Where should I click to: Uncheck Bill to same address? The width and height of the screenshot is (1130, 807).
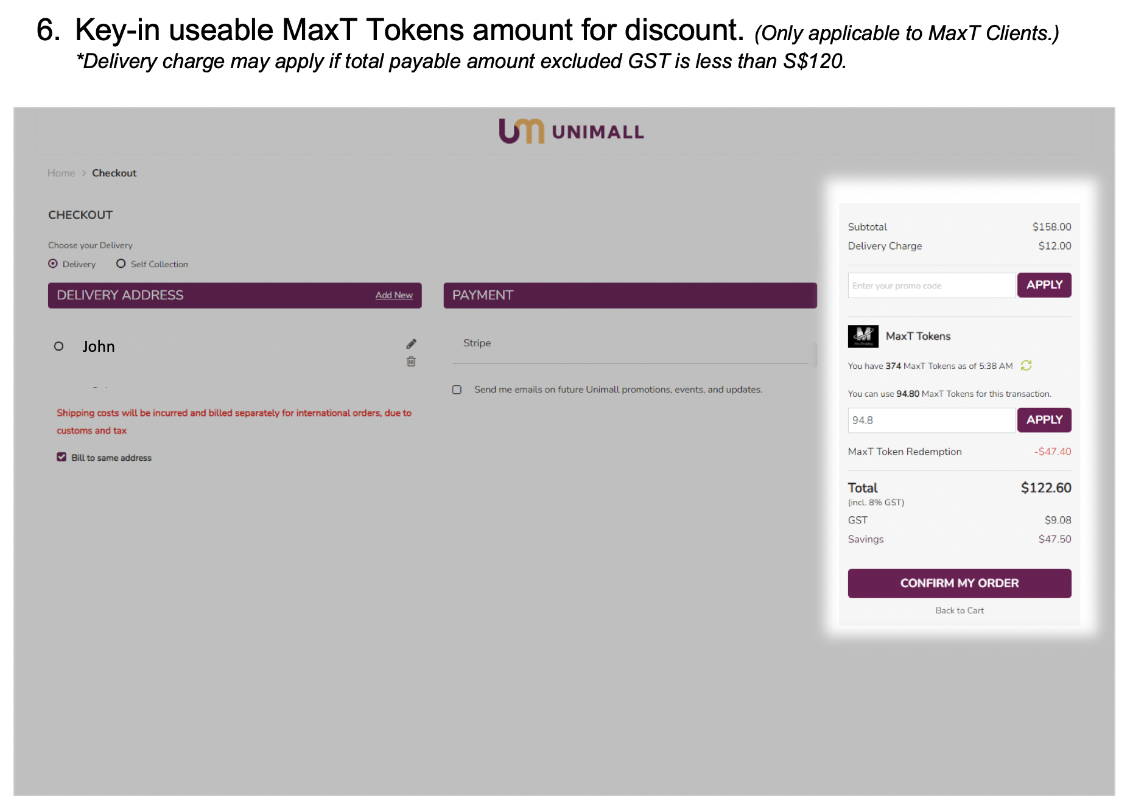tap(61, 457)
